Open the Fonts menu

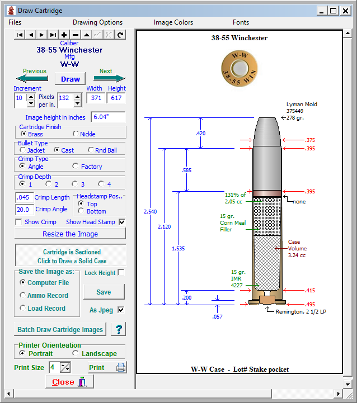(241, 22)
